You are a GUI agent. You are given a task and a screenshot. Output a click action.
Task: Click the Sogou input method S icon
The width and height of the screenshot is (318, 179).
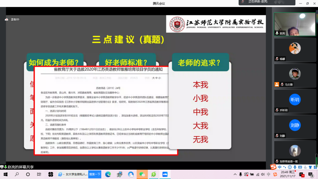[x=273, y=166]
